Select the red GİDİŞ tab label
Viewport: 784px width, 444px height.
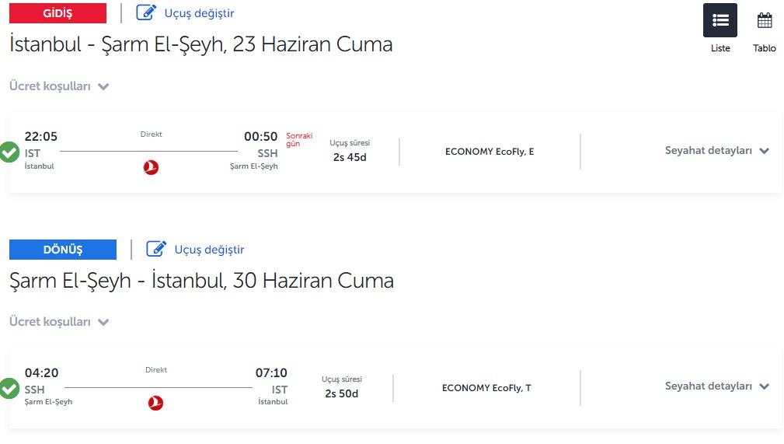57,13
